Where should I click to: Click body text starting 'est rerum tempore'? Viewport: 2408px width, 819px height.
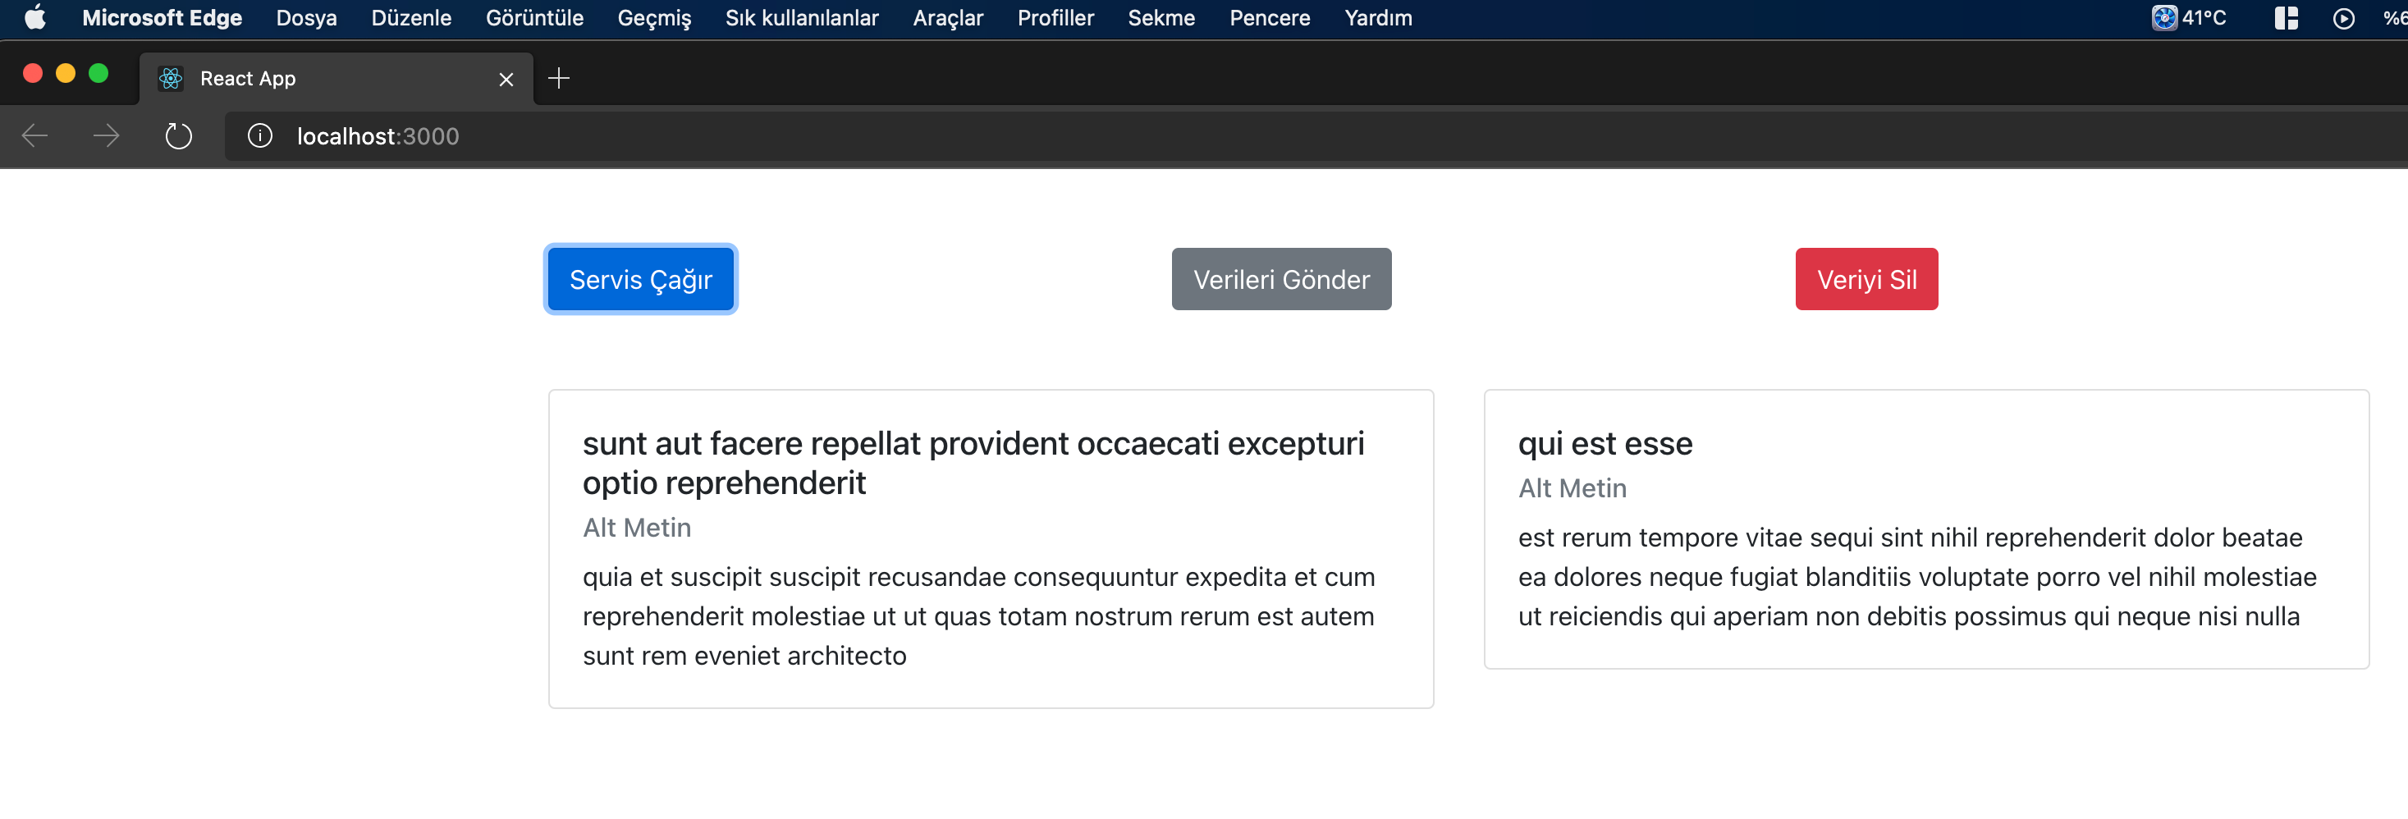point(1917,577)
